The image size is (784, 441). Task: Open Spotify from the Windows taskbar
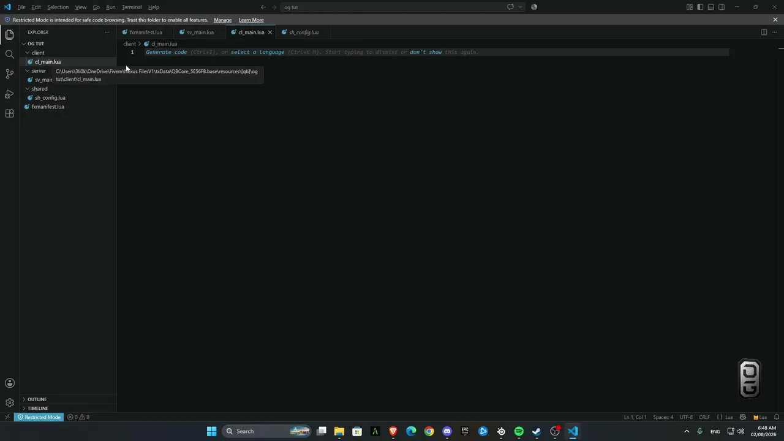pyautogui.click(x=519, y=431)
